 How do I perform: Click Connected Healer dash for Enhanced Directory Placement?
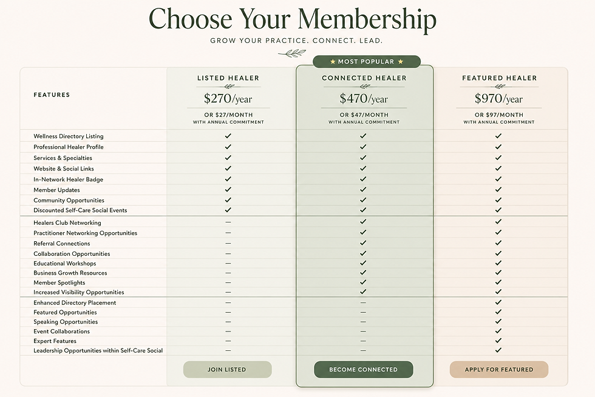pos(363,302)
